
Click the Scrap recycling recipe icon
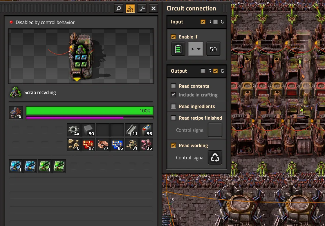coord(16,92)
